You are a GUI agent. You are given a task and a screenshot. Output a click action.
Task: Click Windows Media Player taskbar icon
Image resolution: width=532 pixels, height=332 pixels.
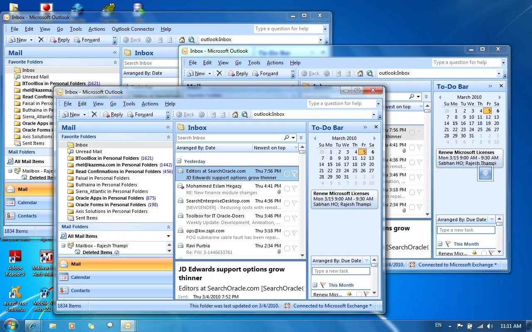[x=71, y=326]
